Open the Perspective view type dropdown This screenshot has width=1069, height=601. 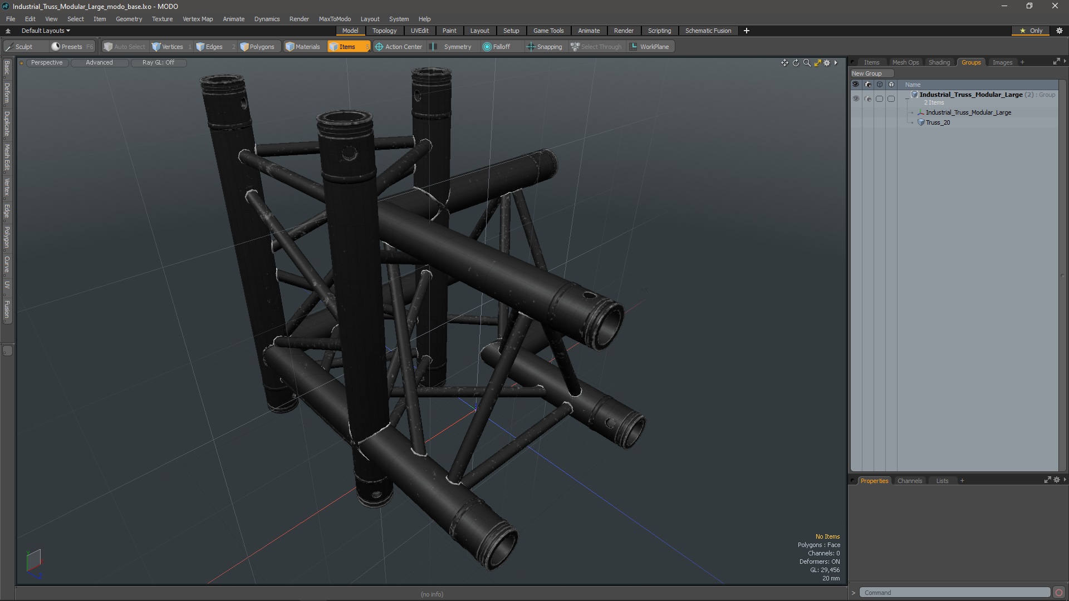pyautogui.click(x=47, y=62)
